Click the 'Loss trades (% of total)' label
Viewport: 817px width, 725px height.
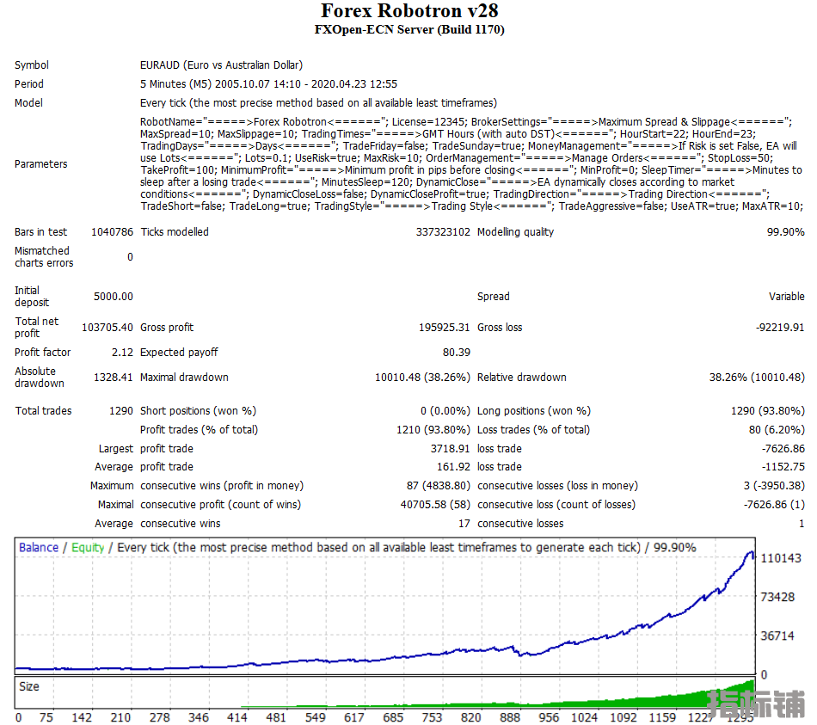coord(533,429)
